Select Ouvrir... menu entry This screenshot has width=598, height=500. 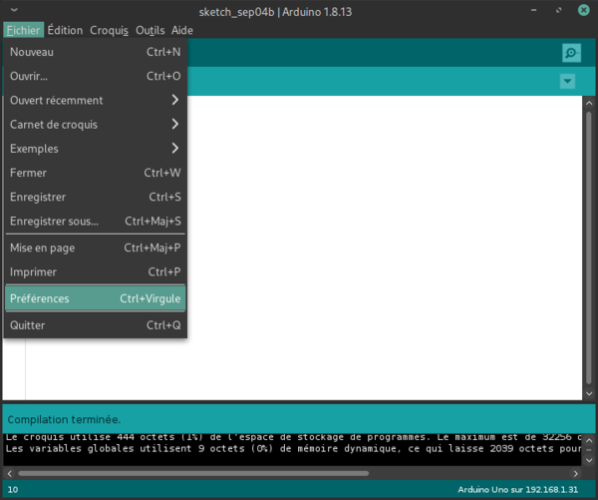[x=96, y=76]
